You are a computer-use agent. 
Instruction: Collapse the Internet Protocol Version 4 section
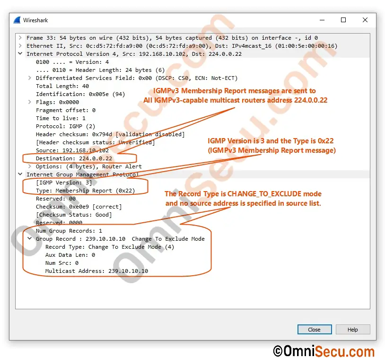[20, 53]
